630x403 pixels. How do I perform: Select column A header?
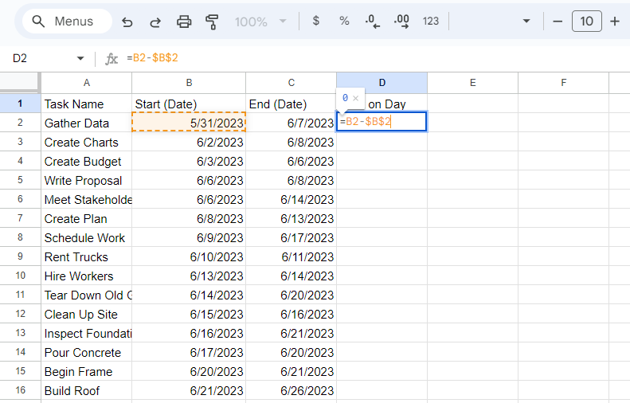tap(86, 83)
